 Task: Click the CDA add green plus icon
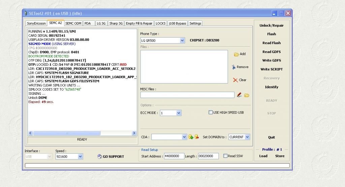[x=191, y=137]
